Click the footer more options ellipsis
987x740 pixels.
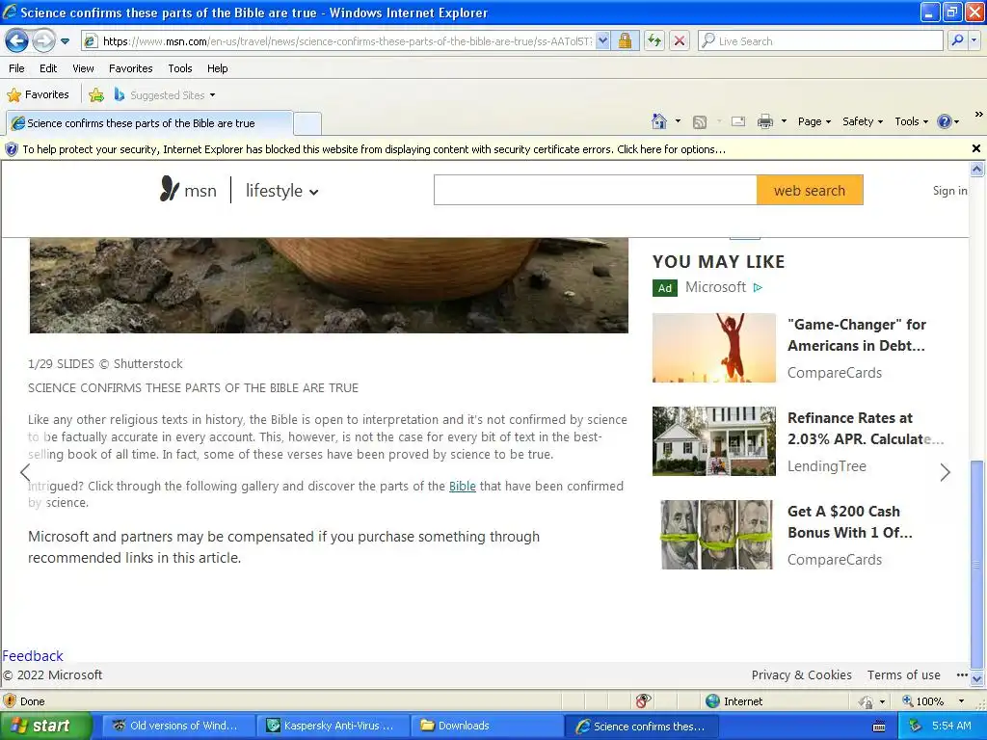coord(962,675)
